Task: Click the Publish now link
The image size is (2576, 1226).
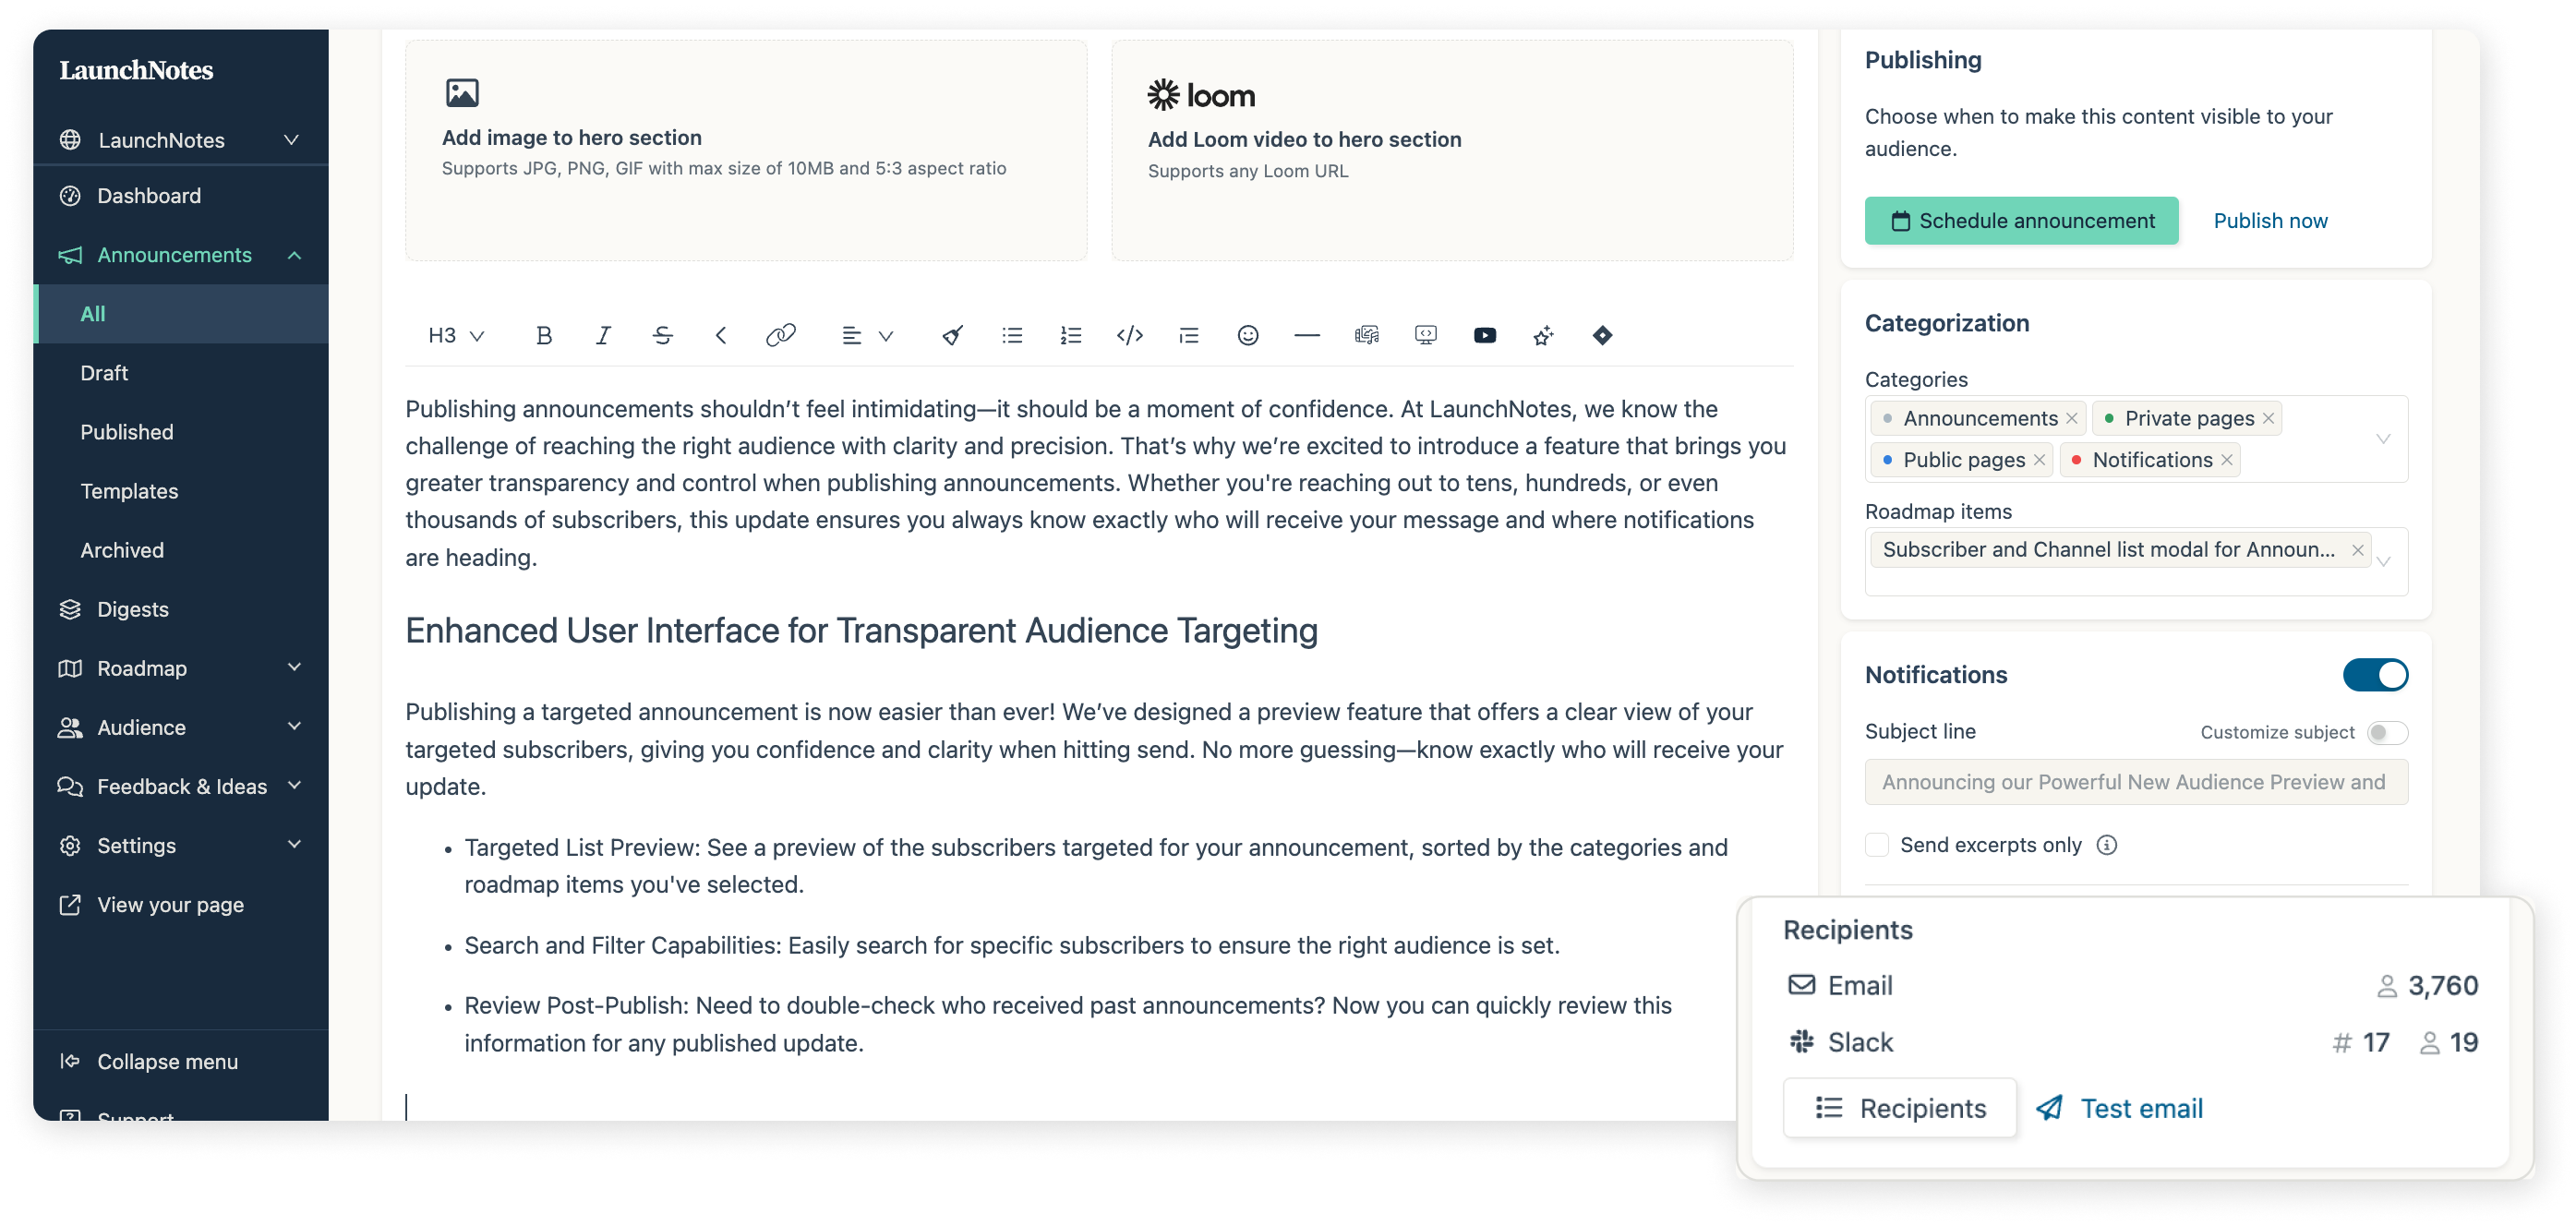Action: [2270, 220]
